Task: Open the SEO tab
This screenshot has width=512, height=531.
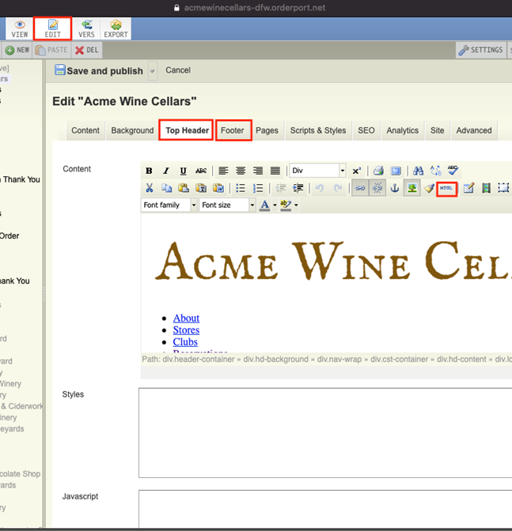Action: point(366,130)
